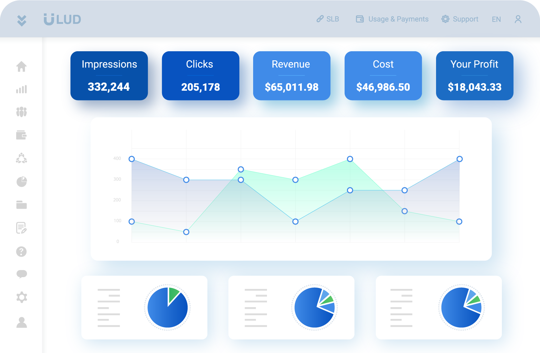This screenshot has width=540, height=353.
Task: Click the $18,043.33 profit value
Action: [x=475, y=87]
